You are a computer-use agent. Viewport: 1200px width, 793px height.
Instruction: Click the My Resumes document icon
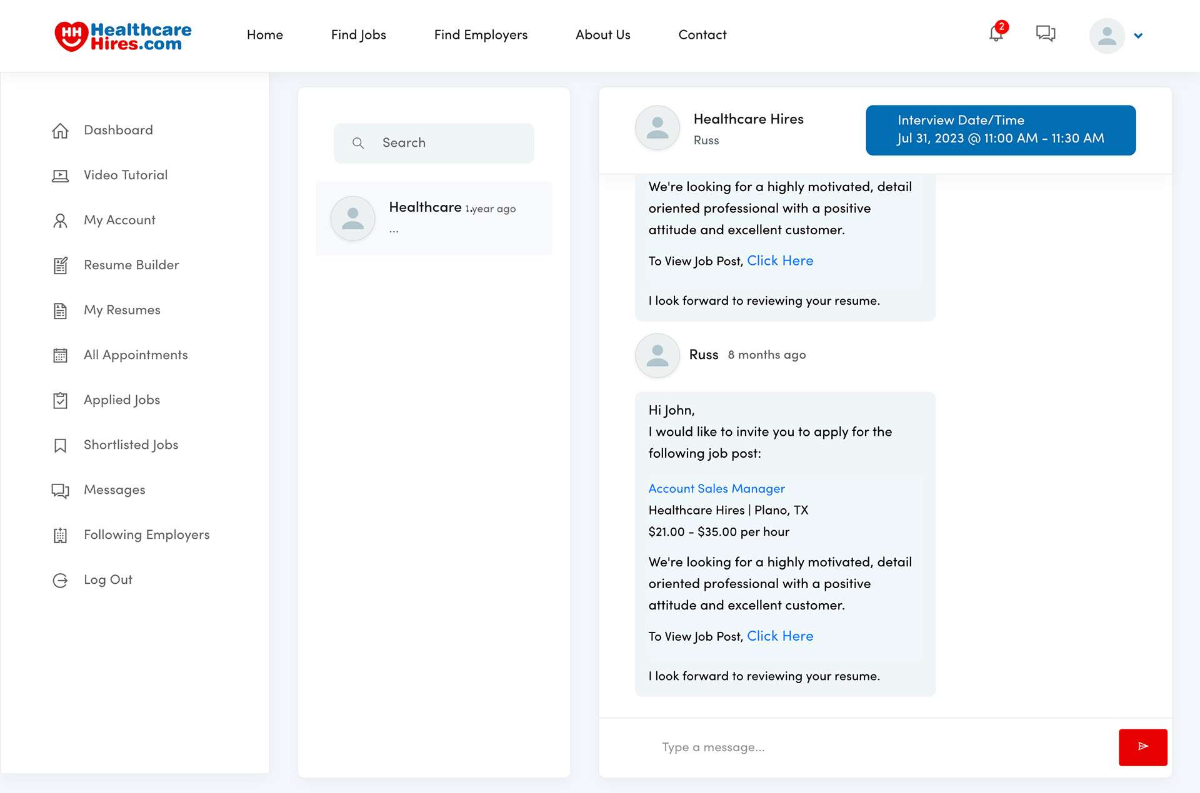click(x=60, y=310)
